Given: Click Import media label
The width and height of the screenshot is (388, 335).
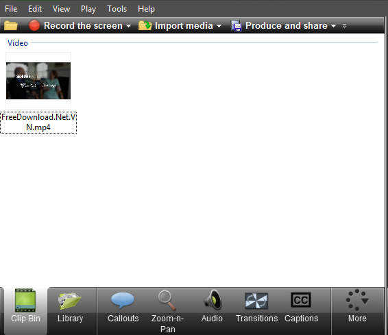Looking at the screenshot, I should (184, 26).
